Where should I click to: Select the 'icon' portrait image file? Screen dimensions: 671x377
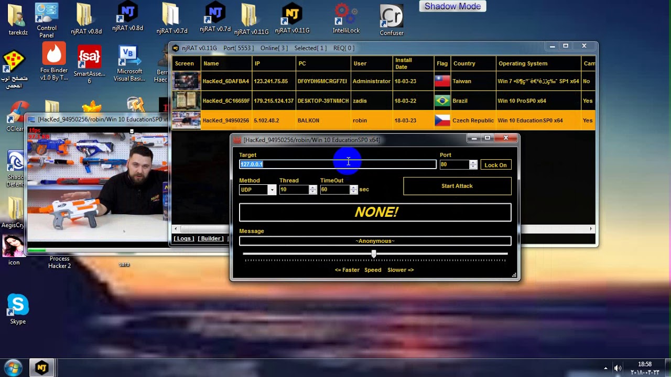pos(14,245)
